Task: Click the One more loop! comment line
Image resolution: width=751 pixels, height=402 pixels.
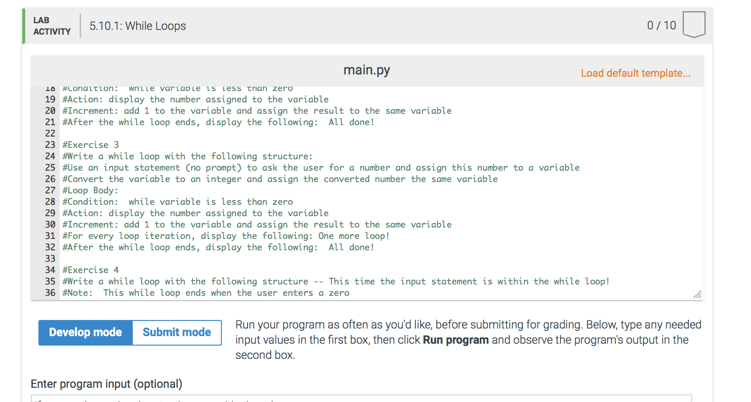Action: tap(225, 236)
